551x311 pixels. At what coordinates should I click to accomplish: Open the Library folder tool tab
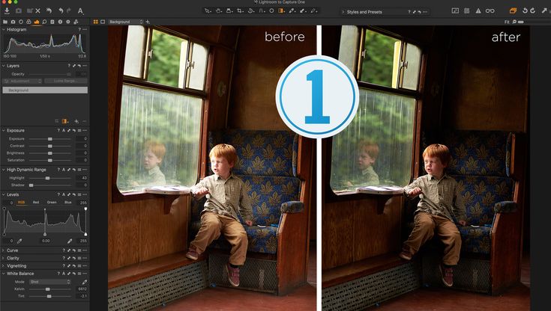pos(5,22)
